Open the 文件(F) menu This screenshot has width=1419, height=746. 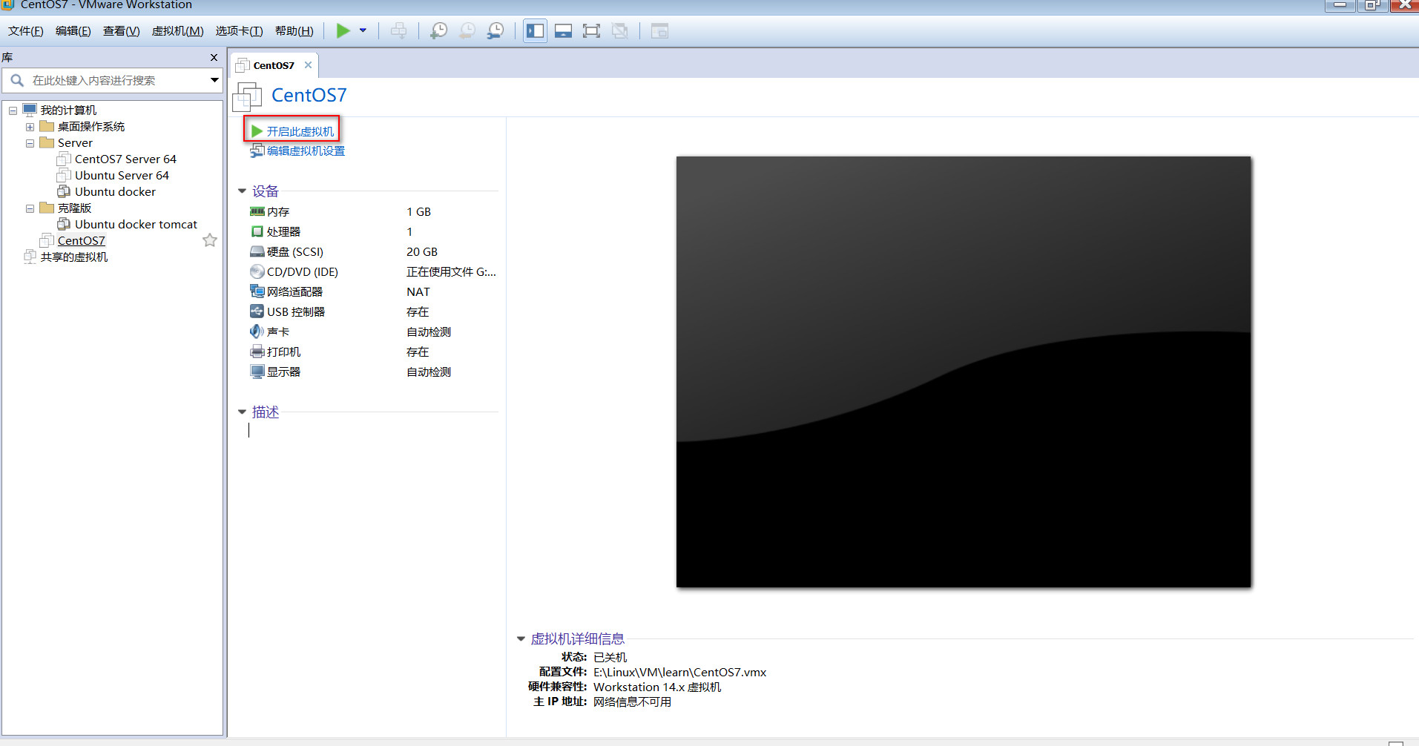[x=26, y=30]
